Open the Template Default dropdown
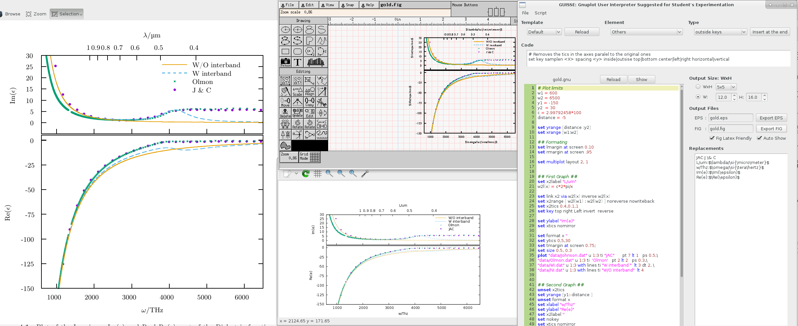The height and width of the screenshot is (326, 798). (544, 32)
